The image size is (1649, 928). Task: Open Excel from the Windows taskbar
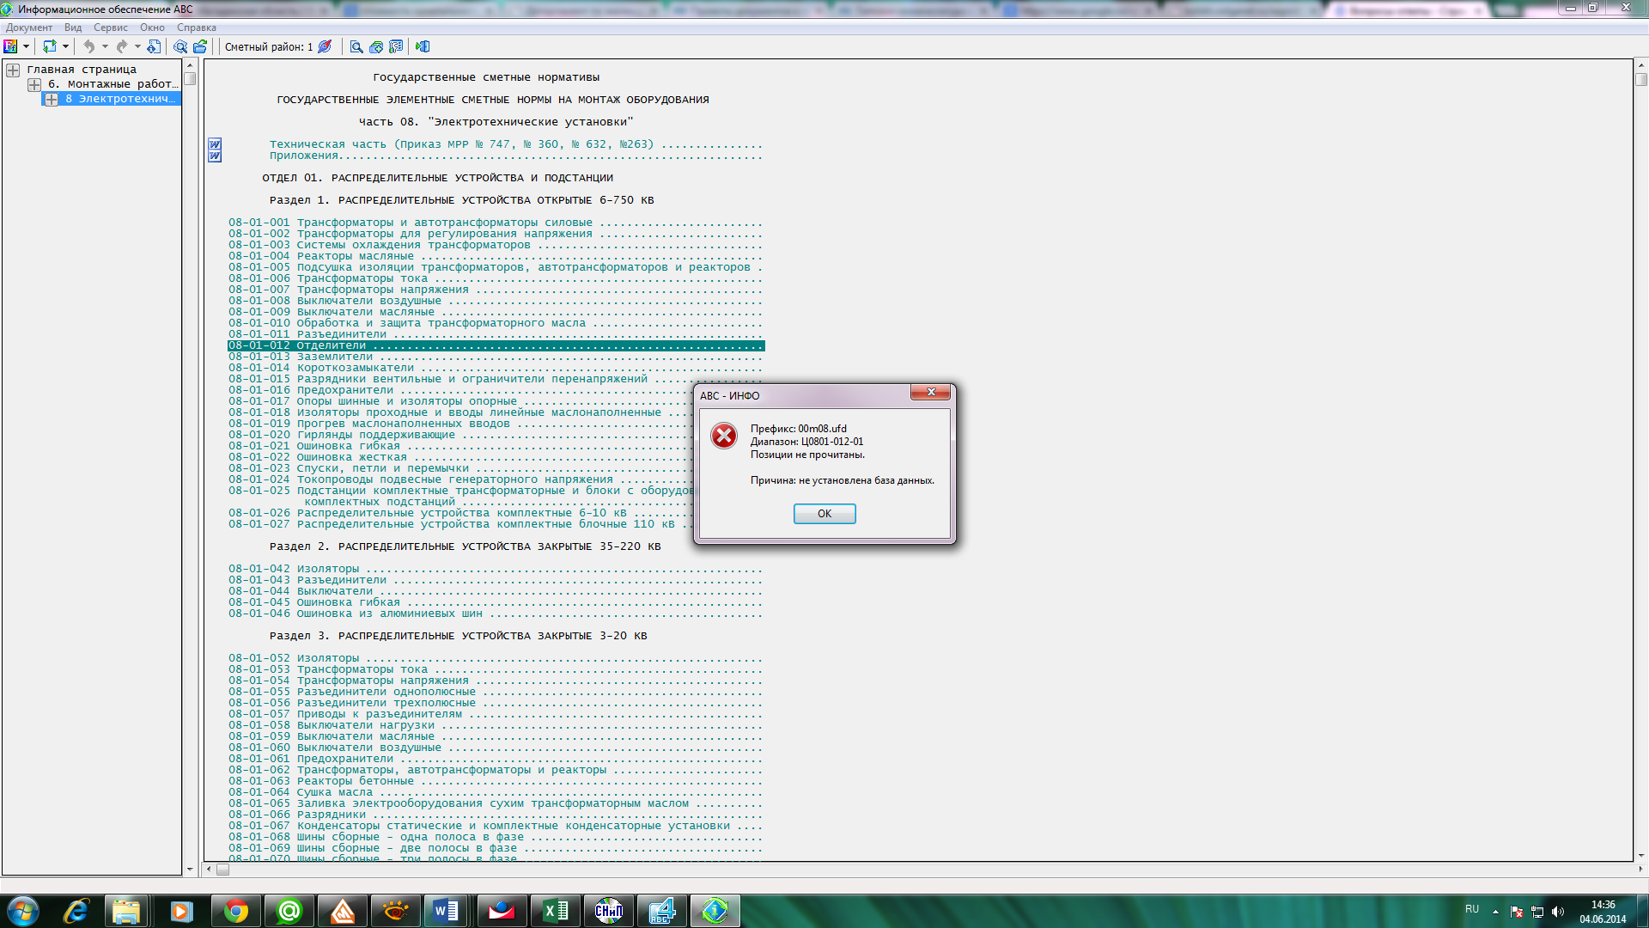(556, 911)
